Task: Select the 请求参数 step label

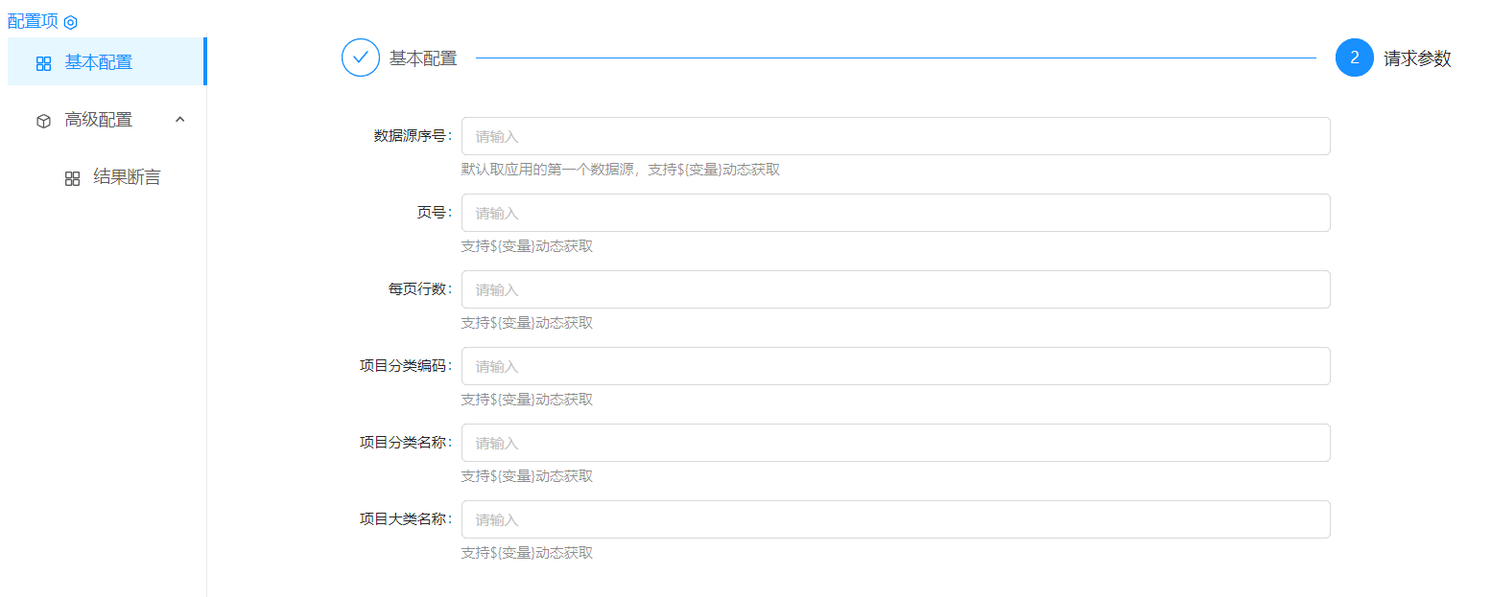Action: click(1417, 58)
